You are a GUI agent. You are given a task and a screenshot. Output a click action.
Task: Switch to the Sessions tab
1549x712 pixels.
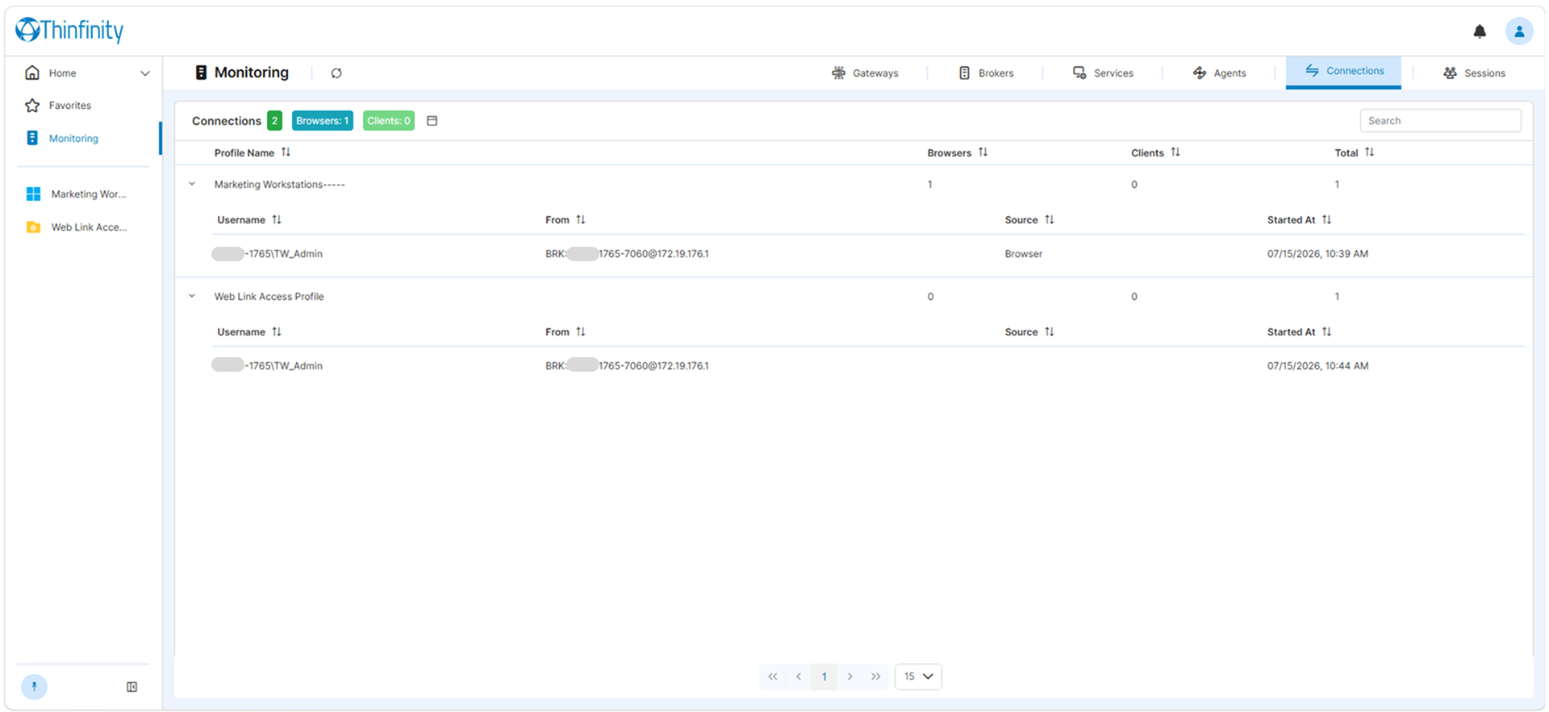[1474, 73]
